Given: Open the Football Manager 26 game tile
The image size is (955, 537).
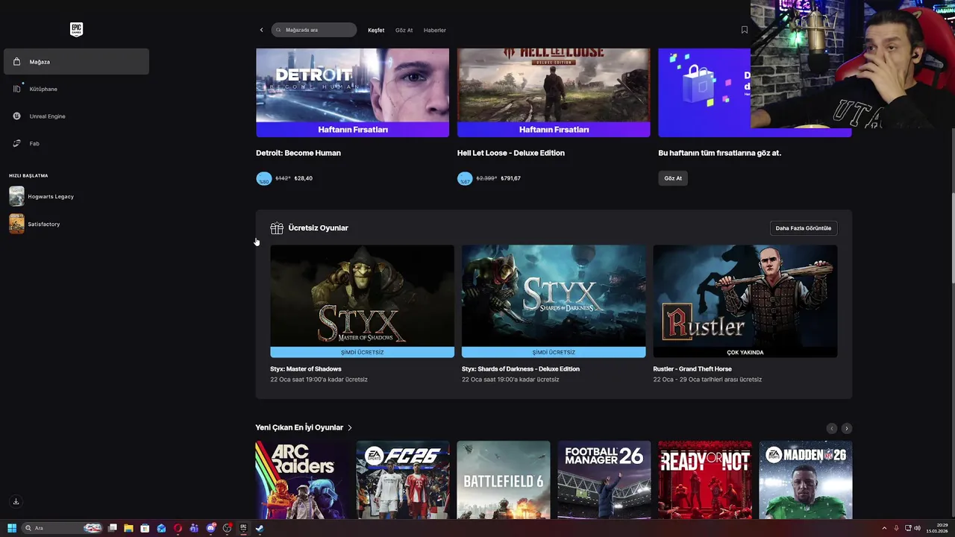Looking at the screenshot, I should (x=604, y=480).
